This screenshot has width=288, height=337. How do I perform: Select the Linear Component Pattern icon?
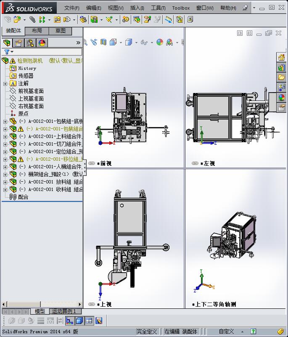click(42, 19)
